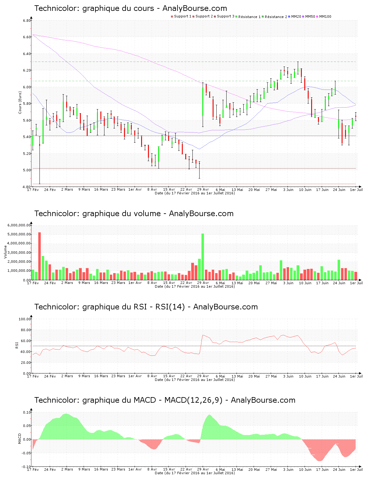Click the date range caption under price chart
This screenshot has height=482, width=373.
tap(195, 193)
